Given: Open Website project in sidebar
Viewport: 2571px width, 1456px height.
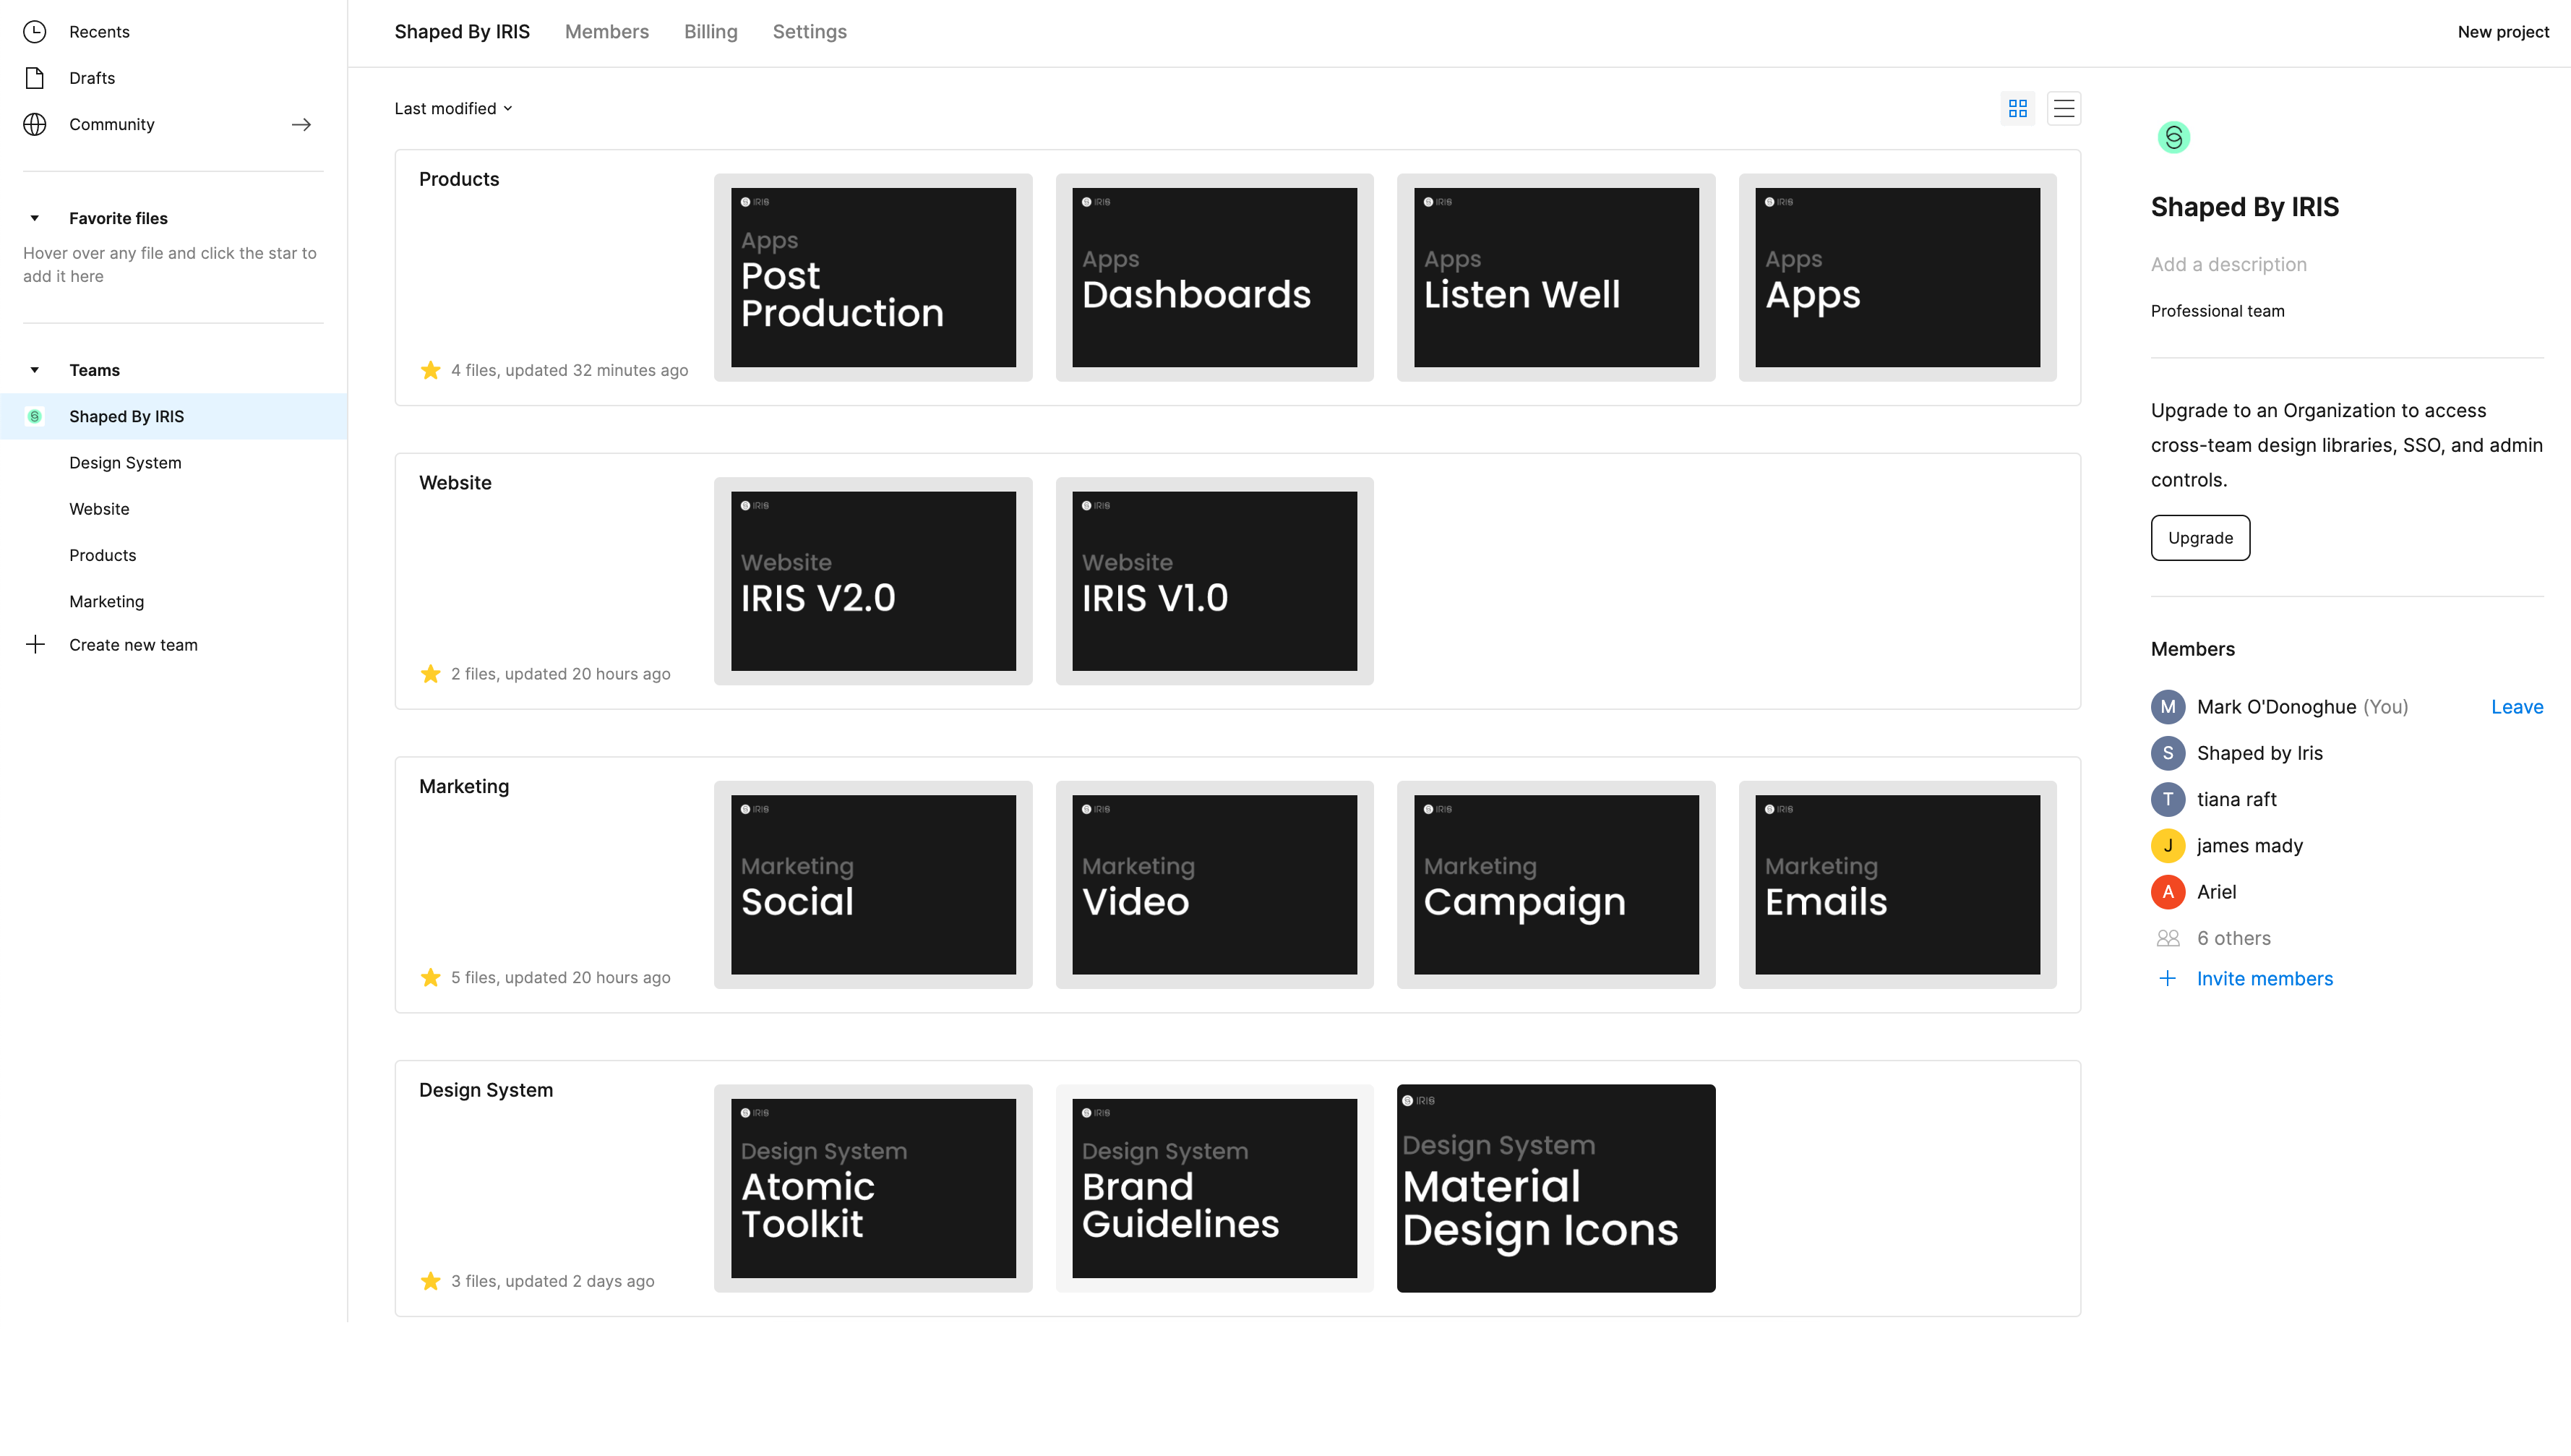Looking at the screenshot, I should [x=99, y=509].
